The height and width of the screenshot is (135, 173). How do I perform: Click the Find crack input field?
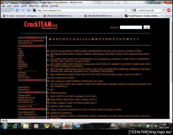pos(131,27)
